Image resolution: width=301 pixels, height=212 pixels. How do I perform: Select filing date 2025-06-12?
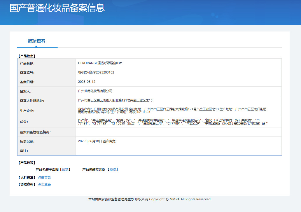coord(87,82)
